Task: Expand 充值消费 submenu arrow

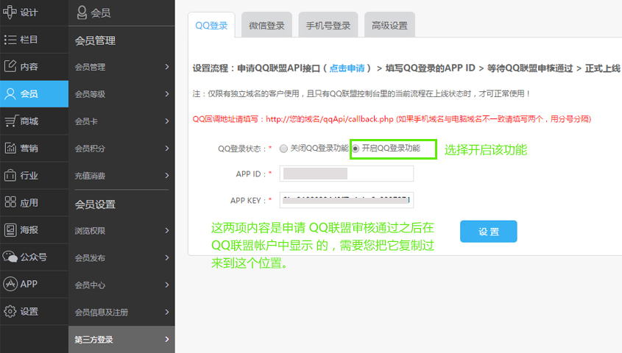Action: point(167,175)
